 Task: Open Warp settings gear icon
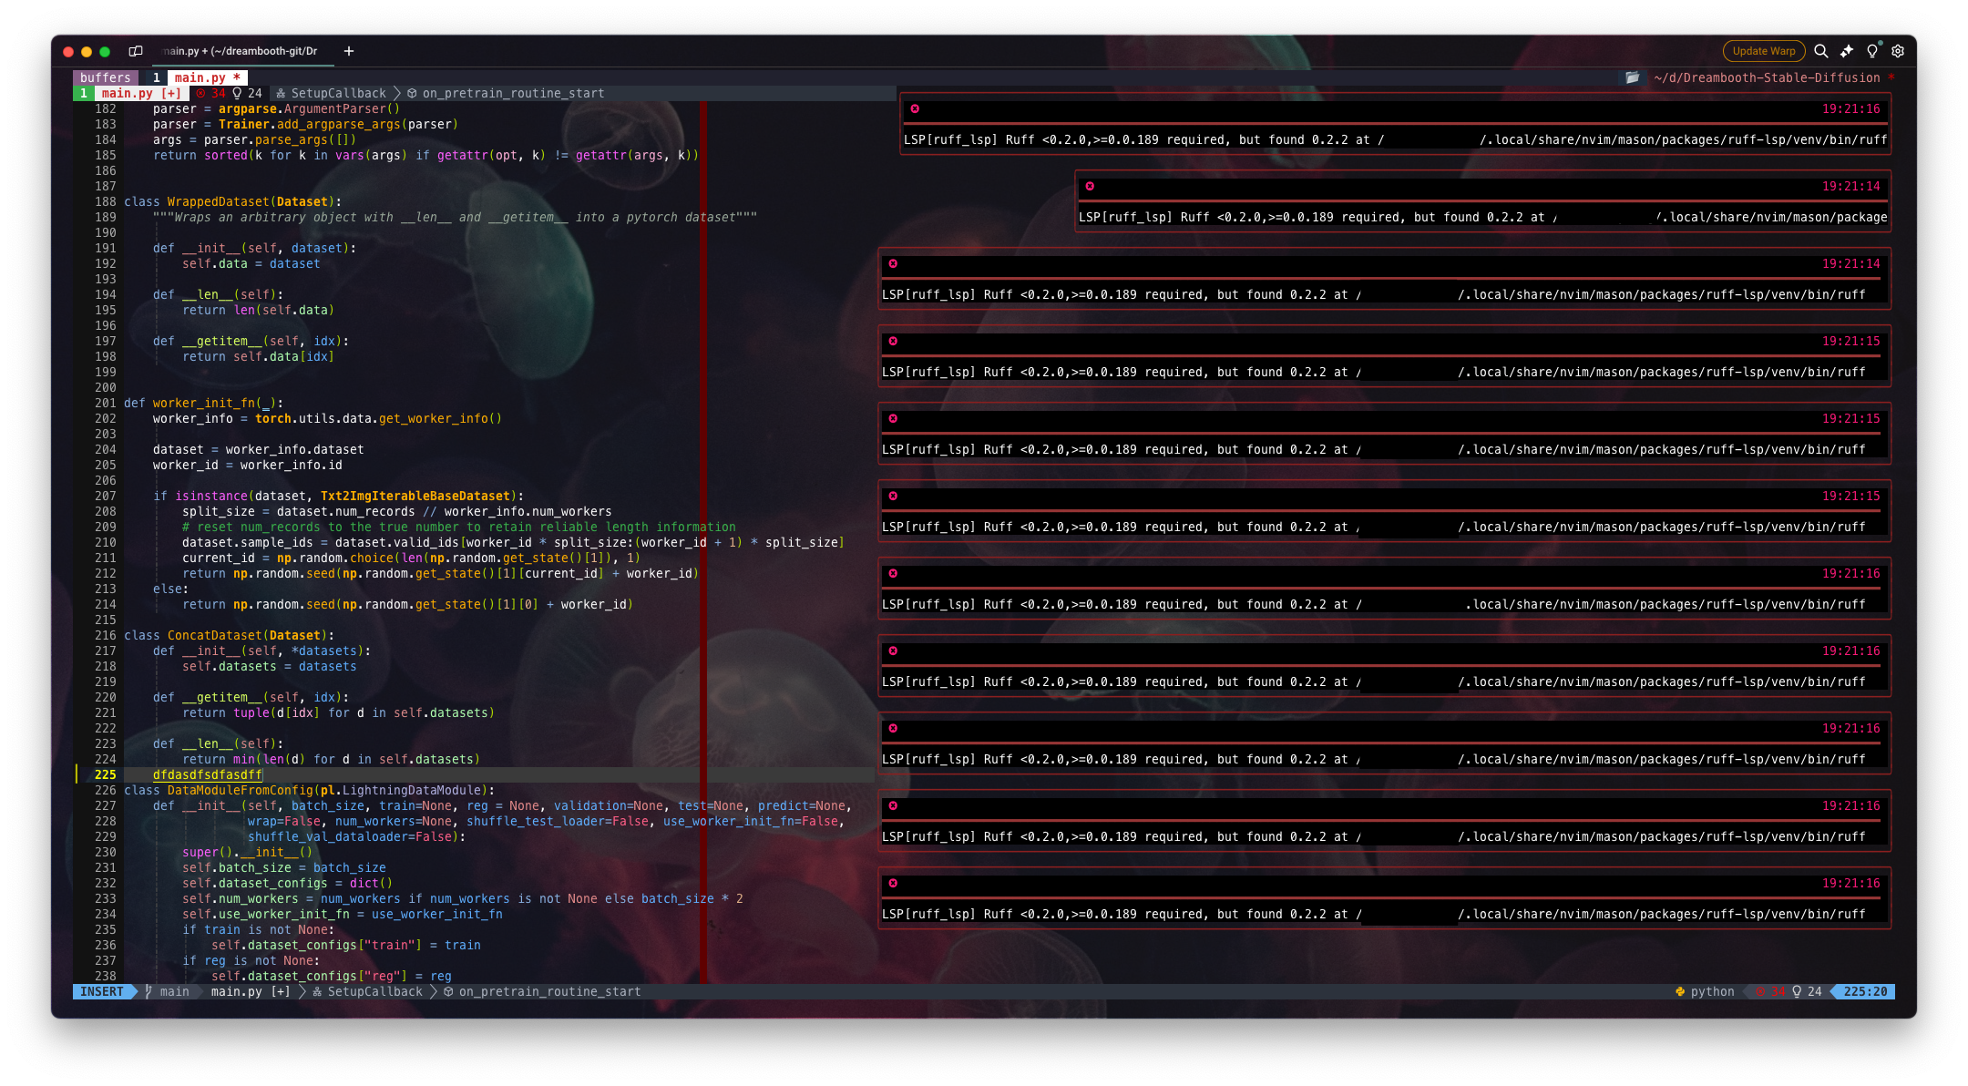click(x=1898, y=51)
